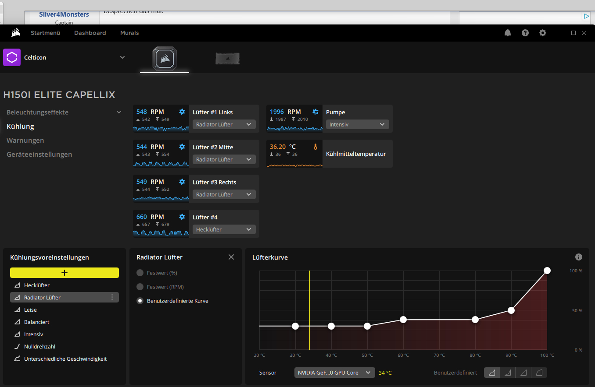Viewport: 595px width, 387px height.
Task: Click the fan curve point at 90 °C
Action: 511,310
